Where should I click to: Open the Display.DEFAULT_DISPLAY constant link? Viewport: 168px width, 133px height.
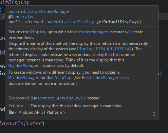(104, 49)
